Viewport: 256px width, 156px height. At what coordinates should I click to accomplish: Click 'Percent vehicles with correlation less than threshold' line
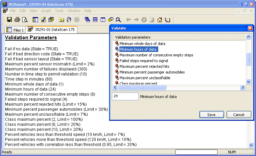[71, 145]
